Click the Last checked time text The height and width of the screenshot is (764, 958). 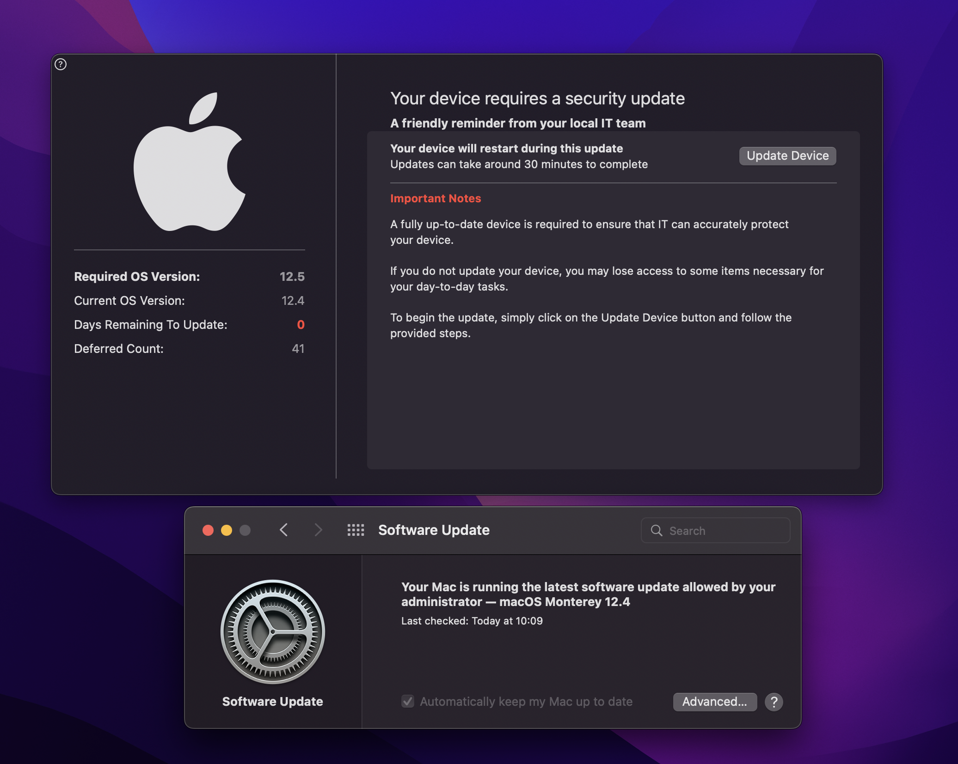pyautogui.click(x=472, y=621)
